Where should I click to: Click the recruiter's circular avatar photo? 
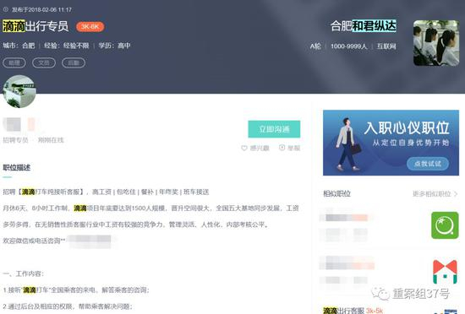pyautogui.click(x=19, y=91)
